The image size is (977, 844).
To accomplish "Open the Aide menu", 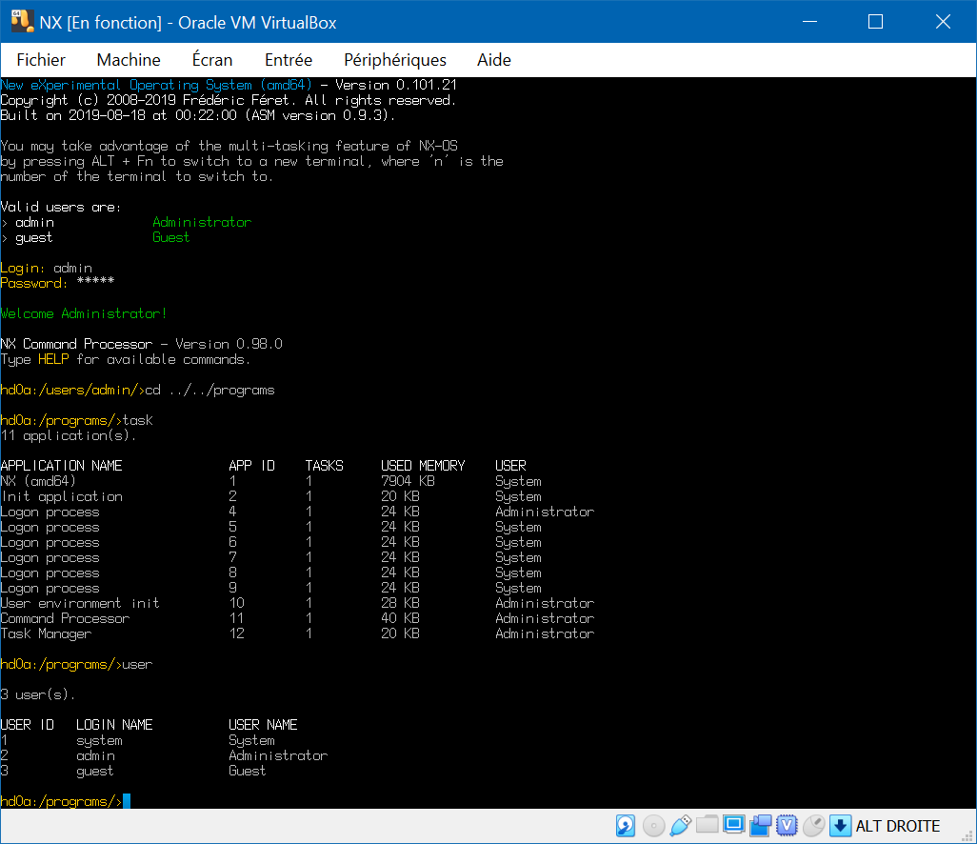I will coord(494,60).
